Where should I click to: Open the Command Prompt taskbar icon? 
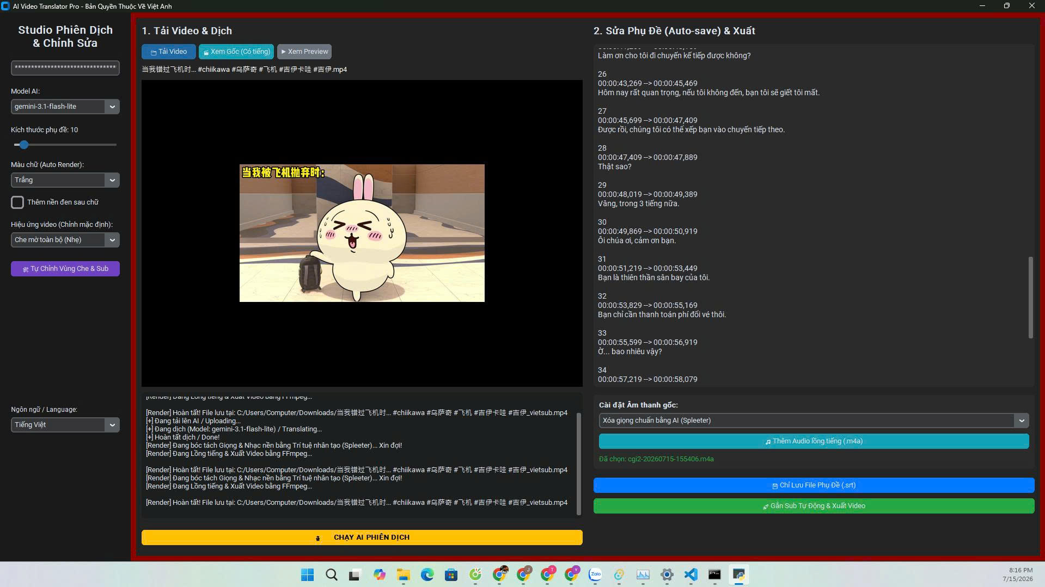(x=714, y=575)
